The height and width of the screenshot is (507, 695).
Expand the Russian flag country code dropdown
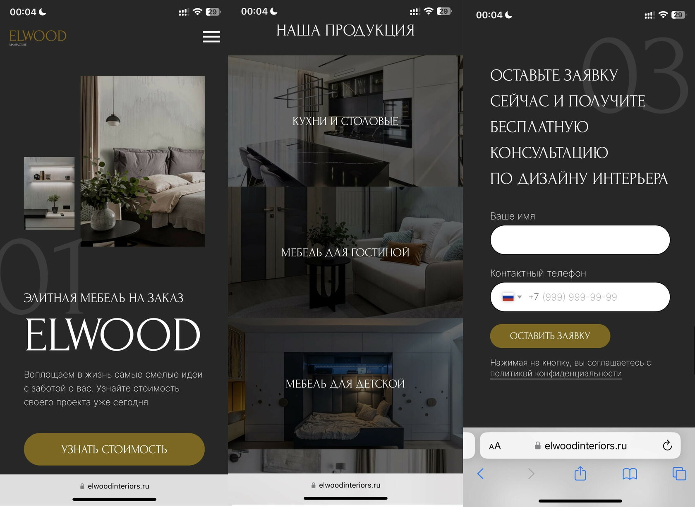point(512,297)
